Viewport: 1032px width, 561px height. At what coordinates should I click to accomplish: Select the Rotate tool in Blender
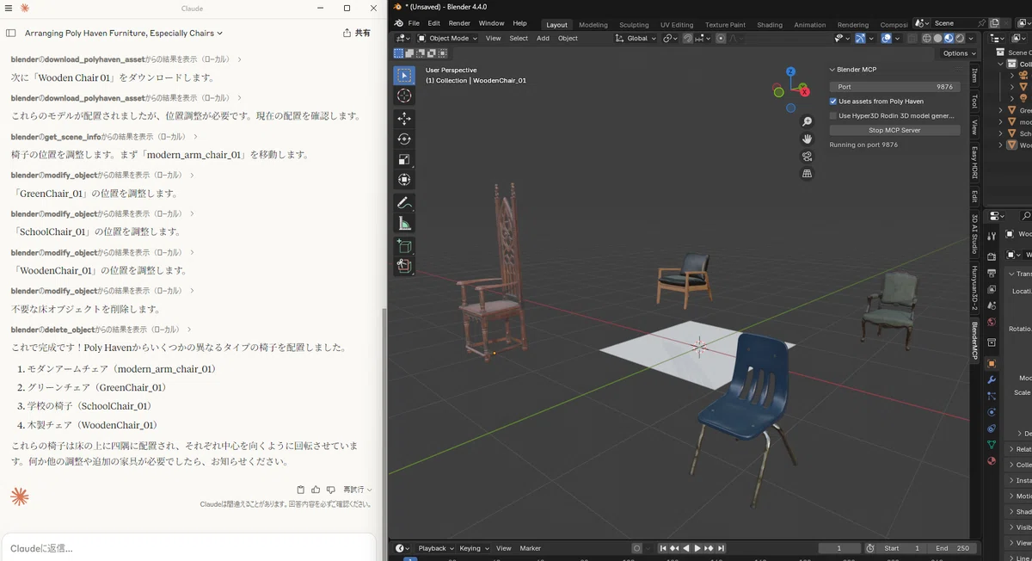[404, 139]
